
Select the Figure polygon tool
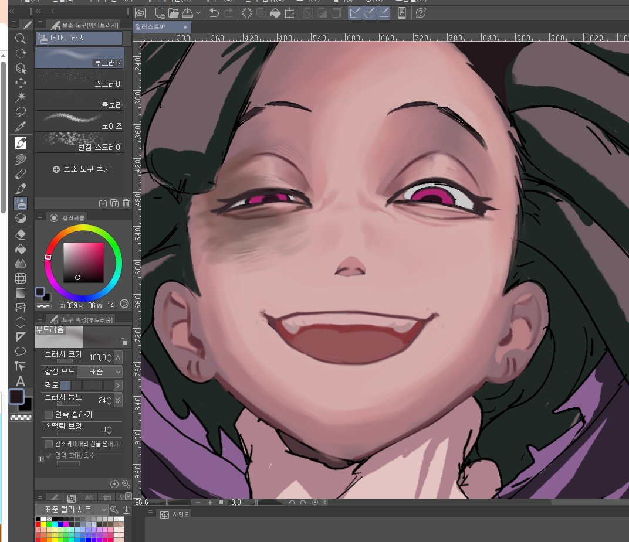point(21,322)
